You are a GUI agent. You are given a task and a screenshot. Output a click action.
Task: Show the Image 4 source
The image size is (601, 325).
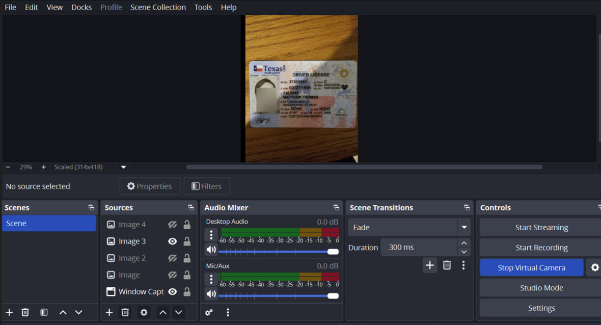[x=173, y=224]
